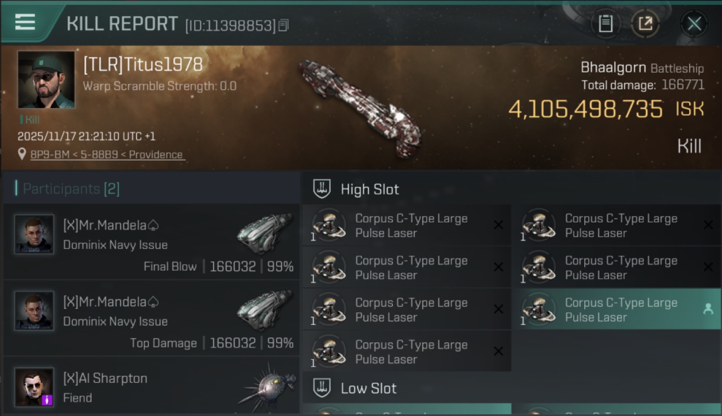
Task: Copy the kill report ID
Action: [283, 25]
